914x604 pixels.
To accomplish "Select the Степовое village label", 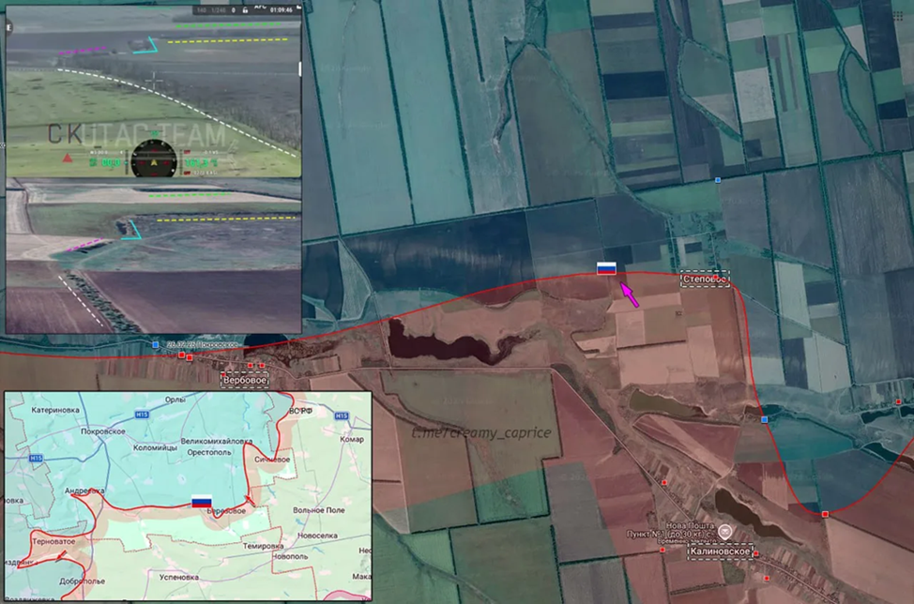I will pyautogui.click(x=705, y=279).
